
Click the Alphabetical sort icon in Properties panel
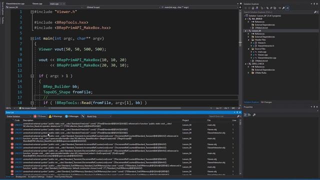pos(249,115)
